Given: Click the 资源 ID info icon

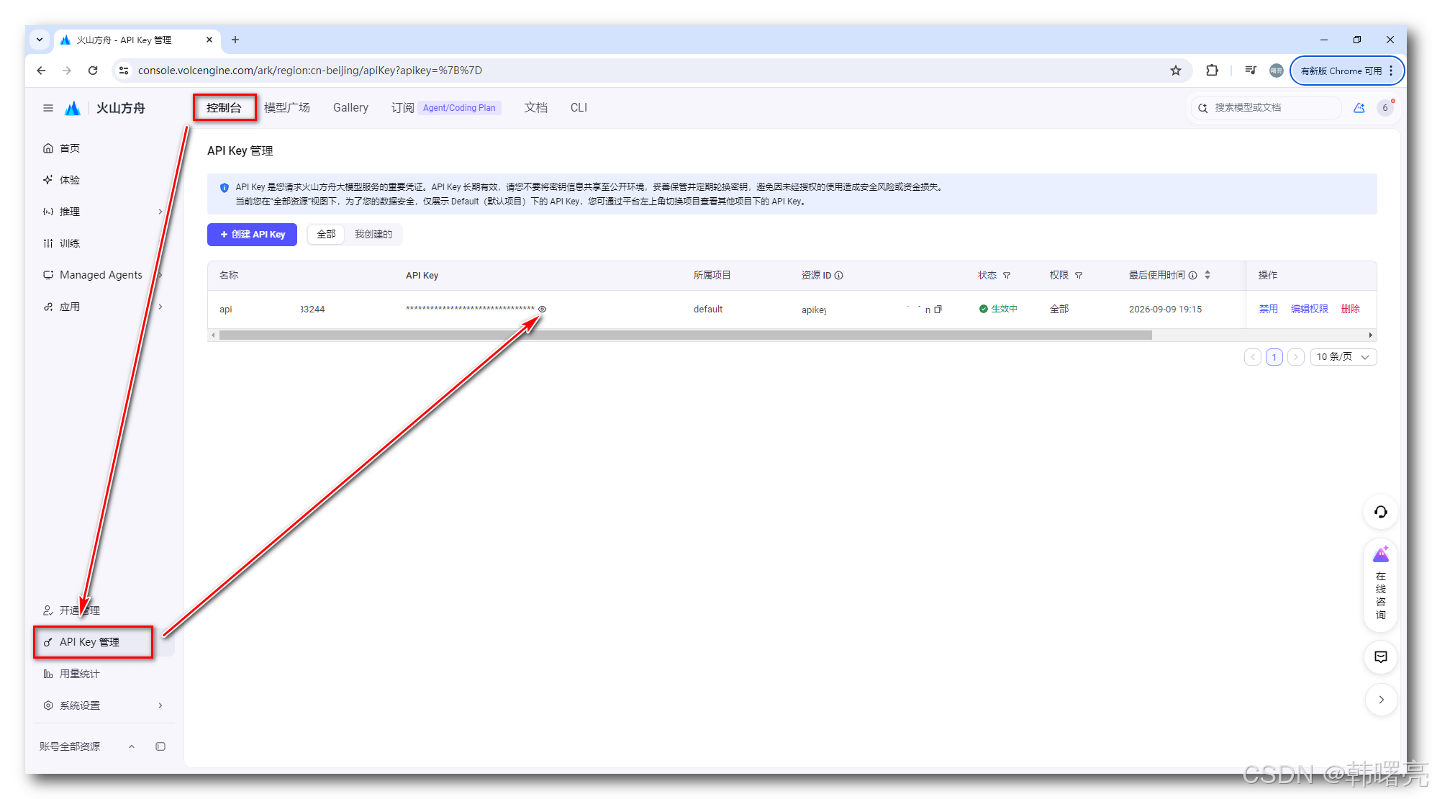Looking at the screenshot, I should coord(839,275).
